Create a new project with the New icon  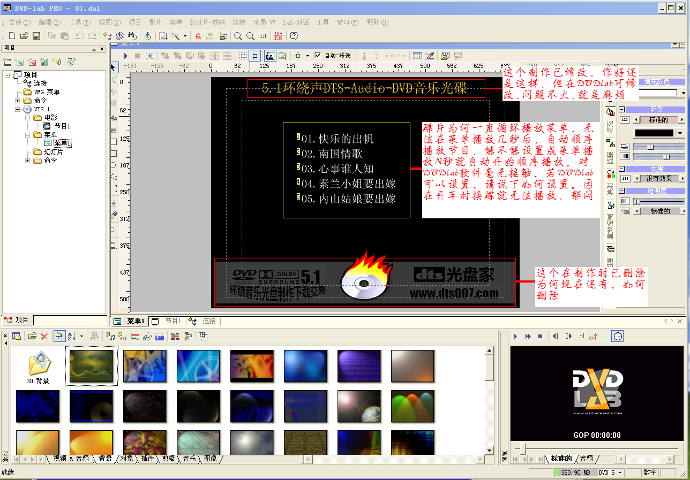(12, 36)
